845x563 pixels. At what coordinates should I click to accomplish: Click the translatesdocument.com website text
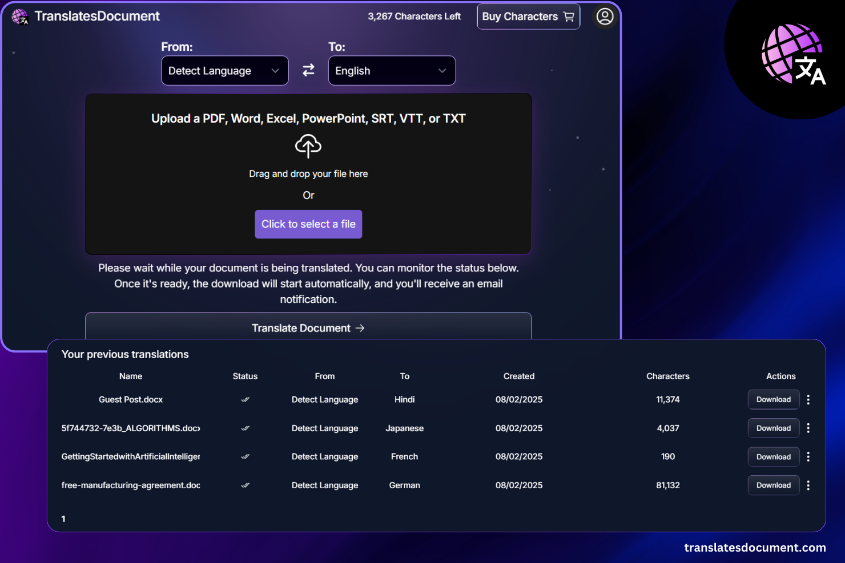point(755,548)
